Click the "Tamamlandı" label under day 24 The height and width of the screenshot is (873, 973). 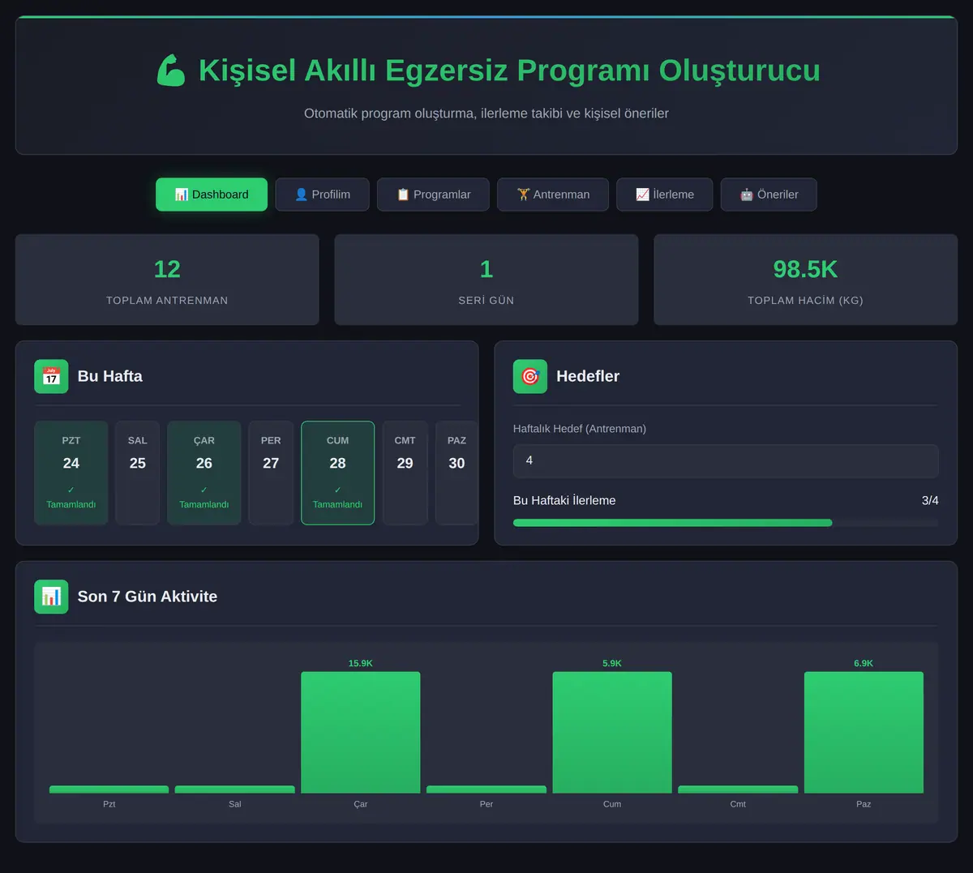71,504
